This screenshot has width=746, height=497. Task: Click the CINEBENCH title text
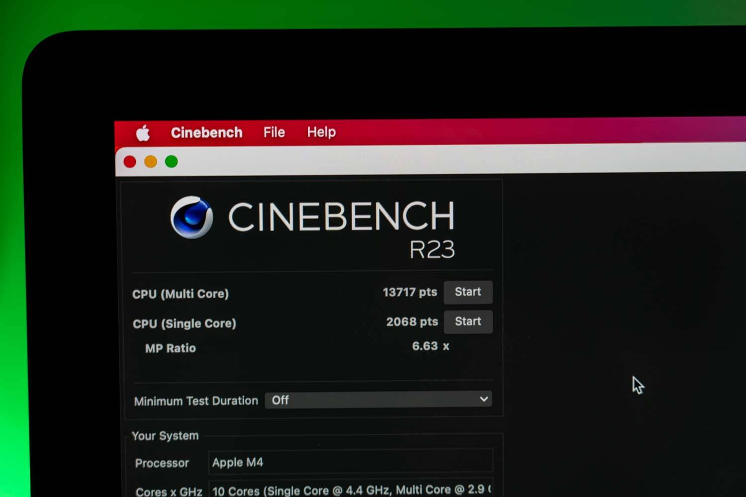[341, 217]
